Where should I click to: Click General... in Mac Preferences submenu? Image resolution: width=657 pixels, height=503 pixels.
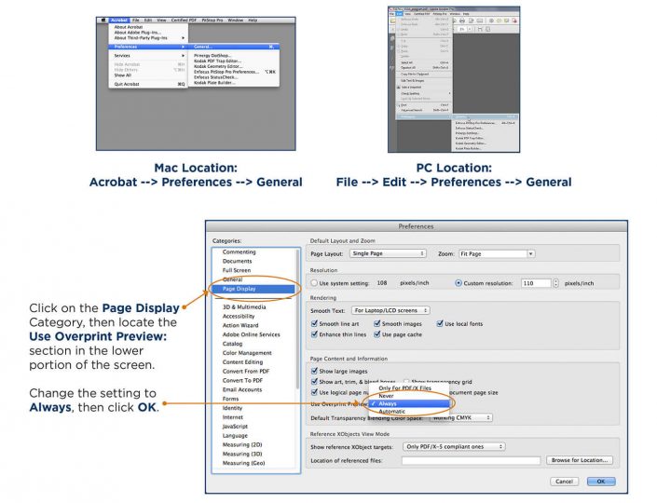pos(234,47)
